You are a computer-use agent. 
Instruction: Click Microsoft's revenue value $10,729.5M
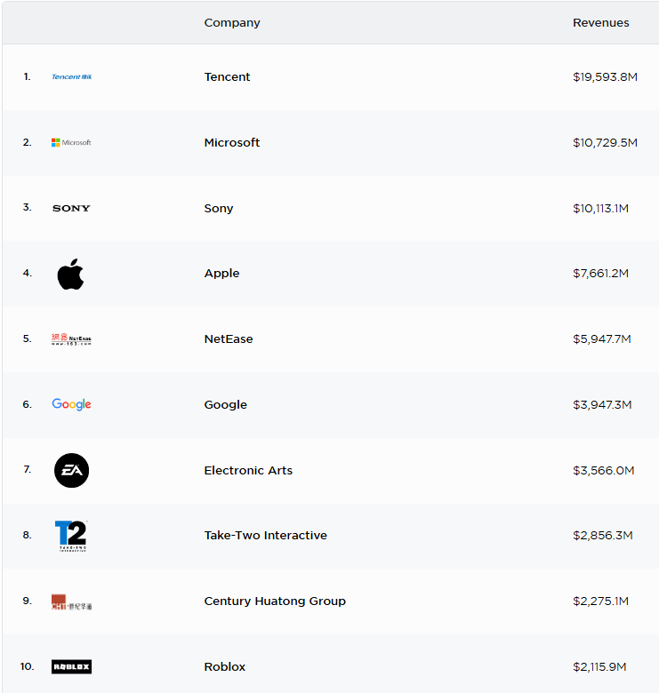[605, 142]
